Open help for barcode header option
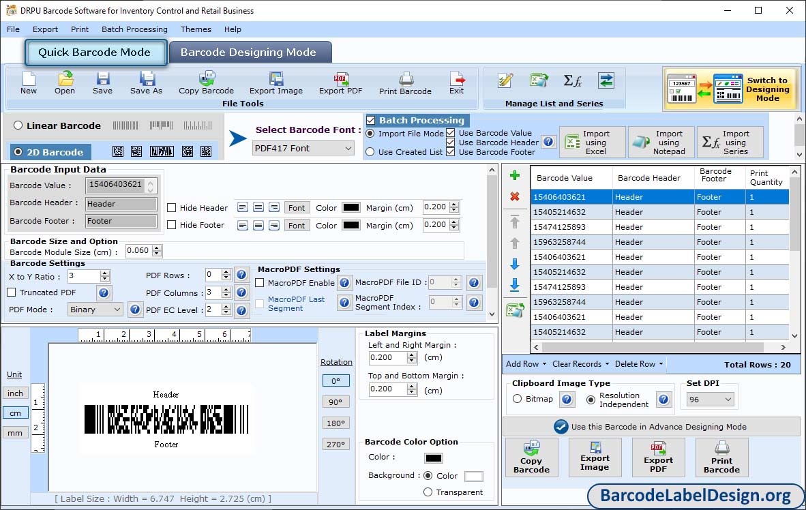Image resolution: width=806 pixels, height=510 pixels. [x=548, y=141]
